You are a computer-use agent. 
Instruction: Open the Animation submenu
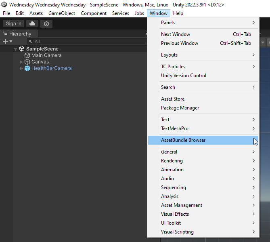click(x=203, y=170)
